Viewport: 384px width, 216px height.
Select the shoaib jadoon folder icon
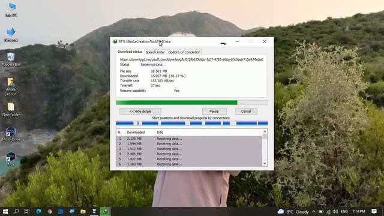pyautogui.click(x=11, y=86)
